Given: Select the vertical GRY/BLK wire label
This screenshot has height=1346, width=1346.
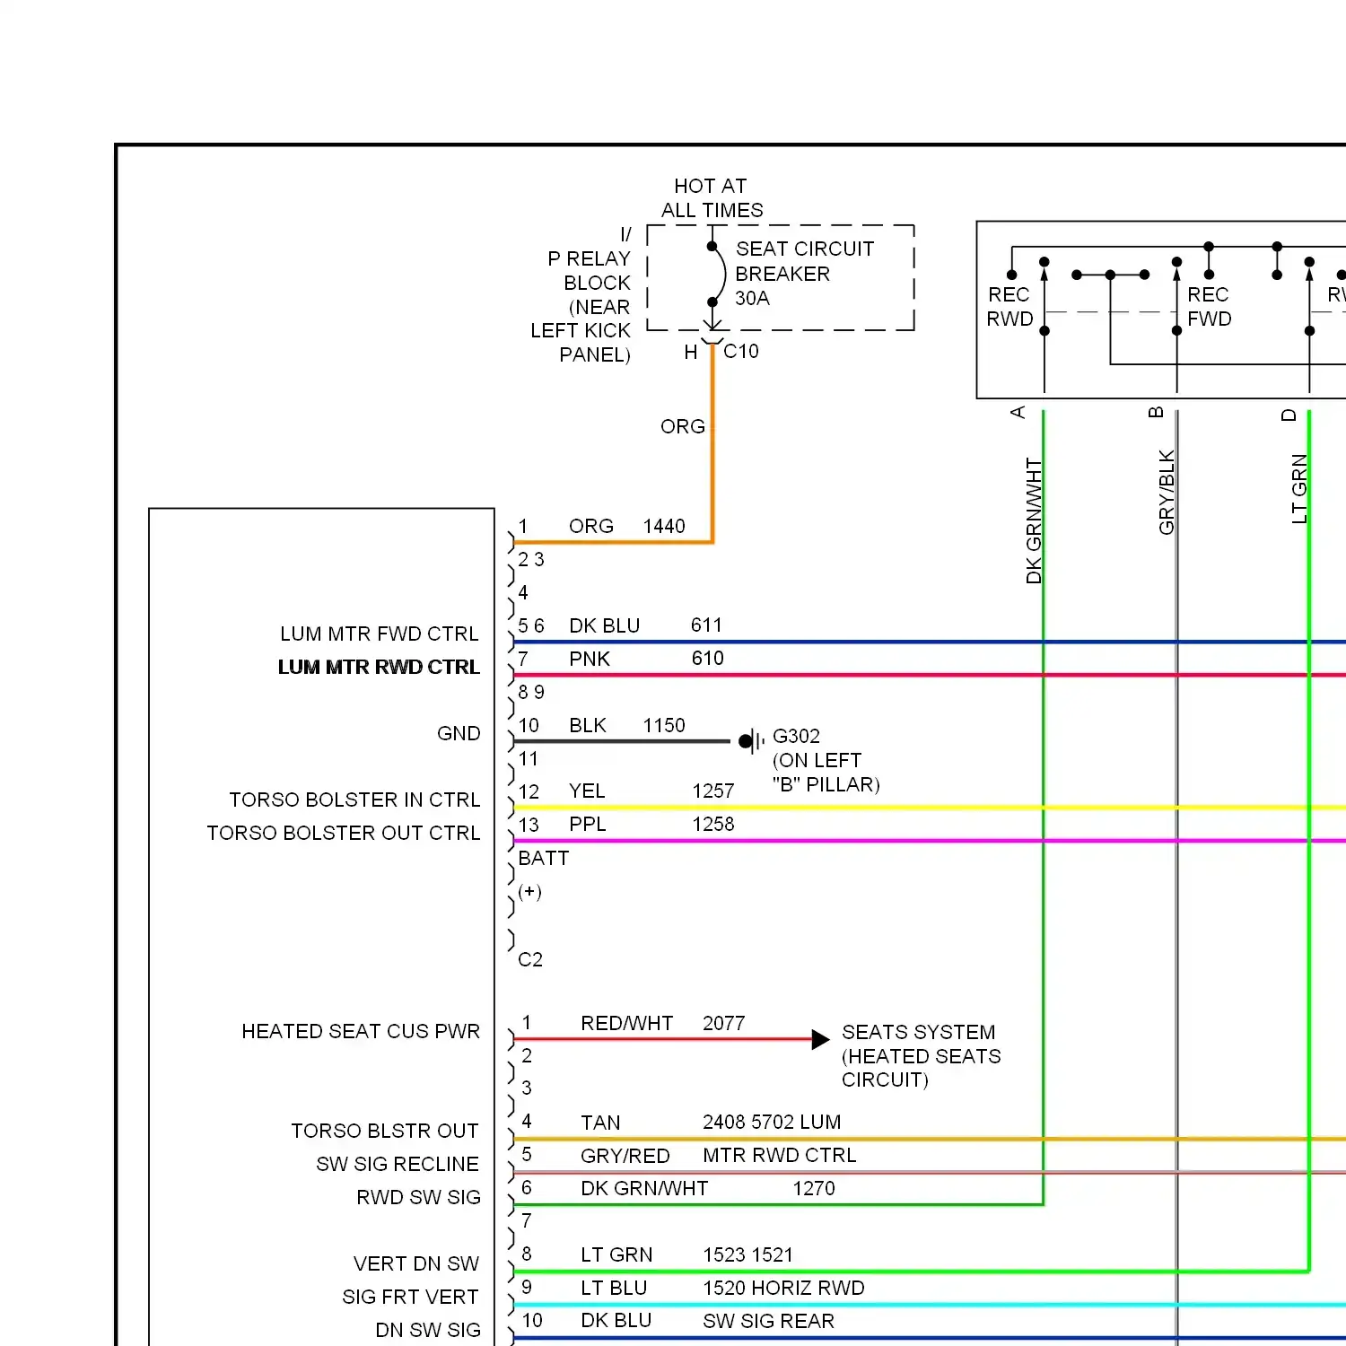Looking at the screenshot, I should coord(1167,493).
